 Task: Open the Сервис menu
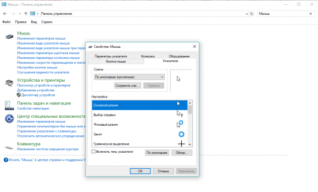(47, 22)
